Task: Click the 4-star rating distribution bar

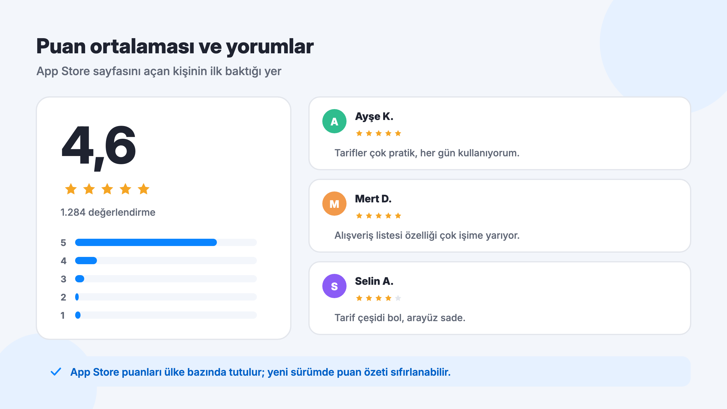Action: pos(166,261)
